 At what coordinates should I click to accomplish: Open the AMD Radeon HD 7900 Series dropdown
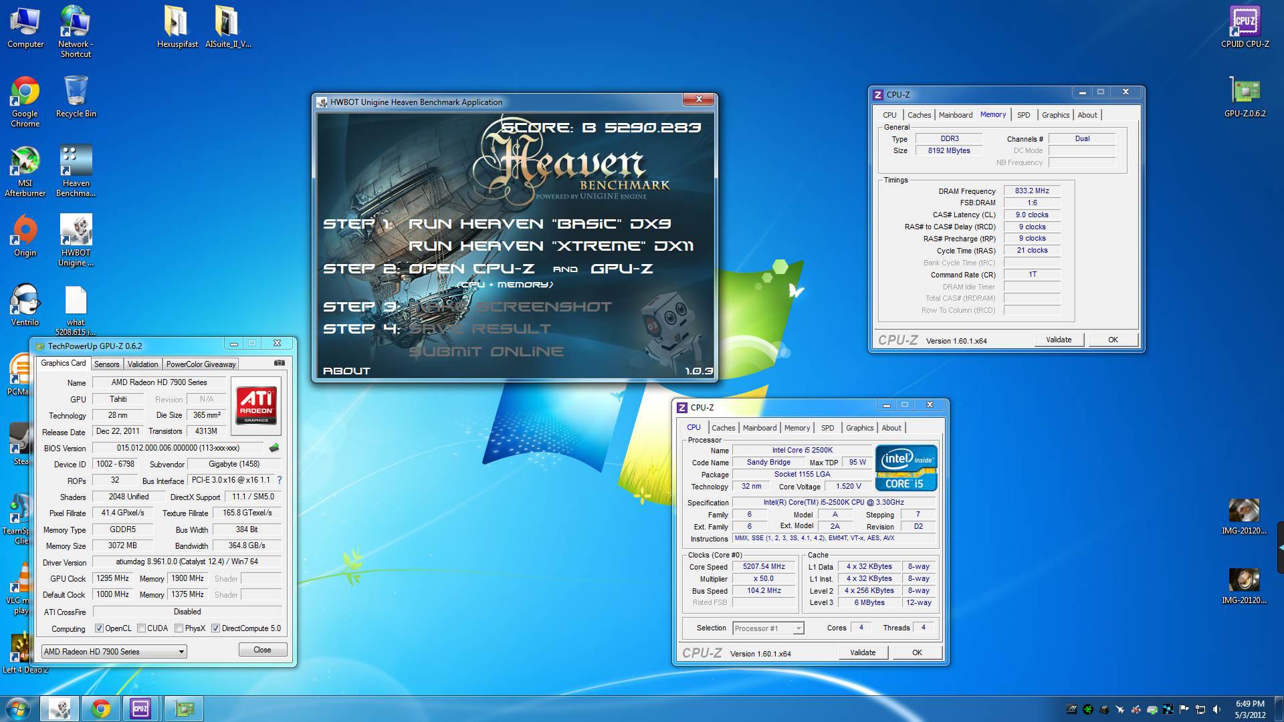click(114, 651)
